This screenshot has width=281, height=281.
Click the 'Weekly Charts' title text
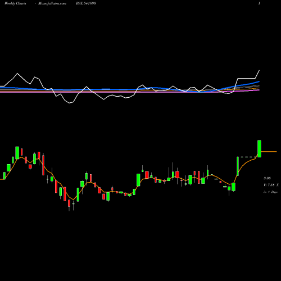pos(15,3)
